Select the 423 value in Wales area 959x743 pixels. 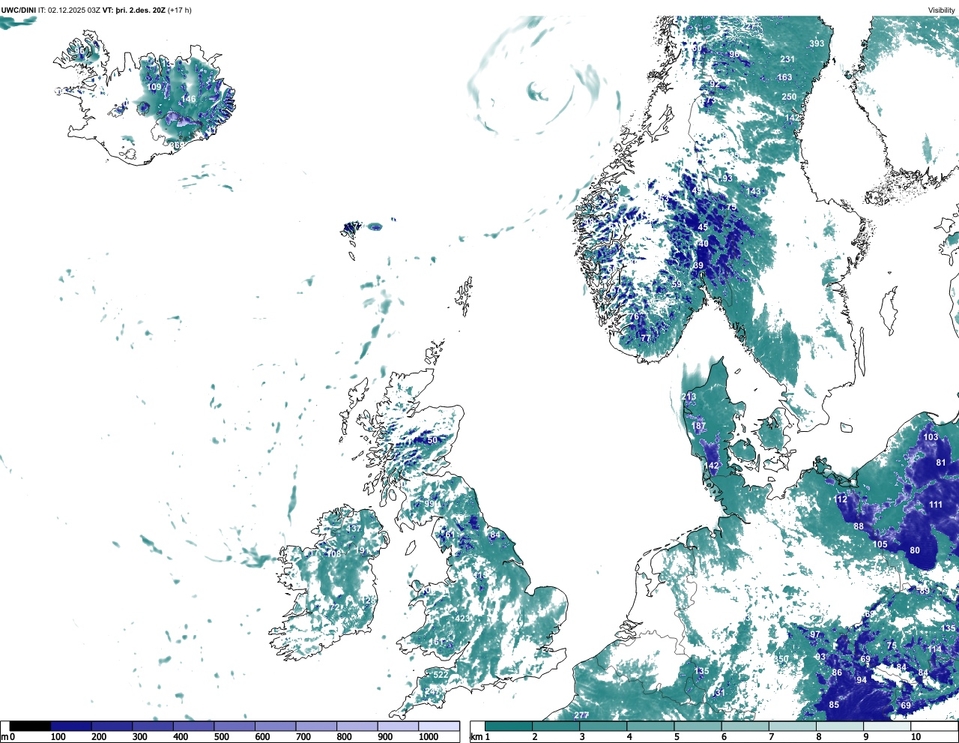click(x=462, y=619)
